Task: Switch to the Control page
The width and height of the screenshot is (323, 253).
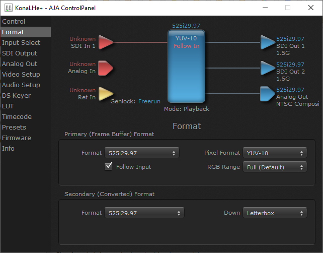Action: (26, 21)
